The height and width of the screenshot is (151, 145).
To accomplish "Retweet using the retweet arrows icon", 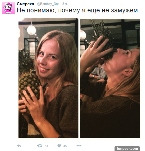I will click(40, 146).
